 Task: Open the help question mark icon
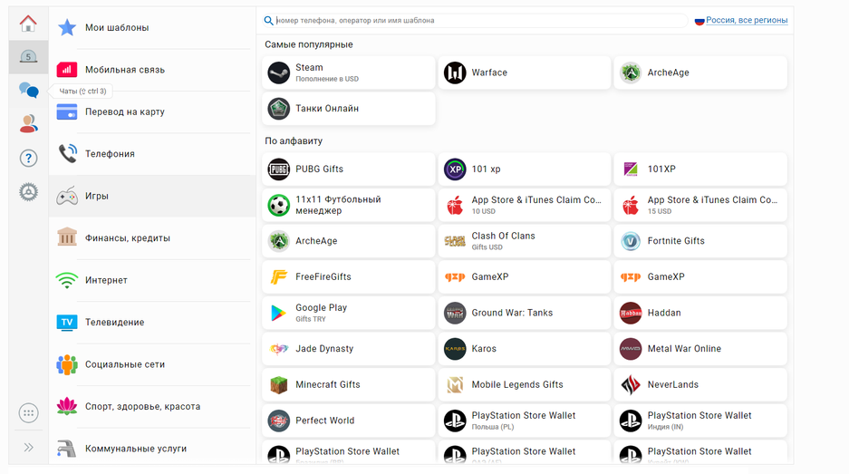coord(28,159)
